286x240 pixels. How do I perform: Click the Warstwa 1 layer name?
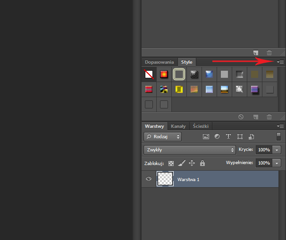[x=188, y=180]
